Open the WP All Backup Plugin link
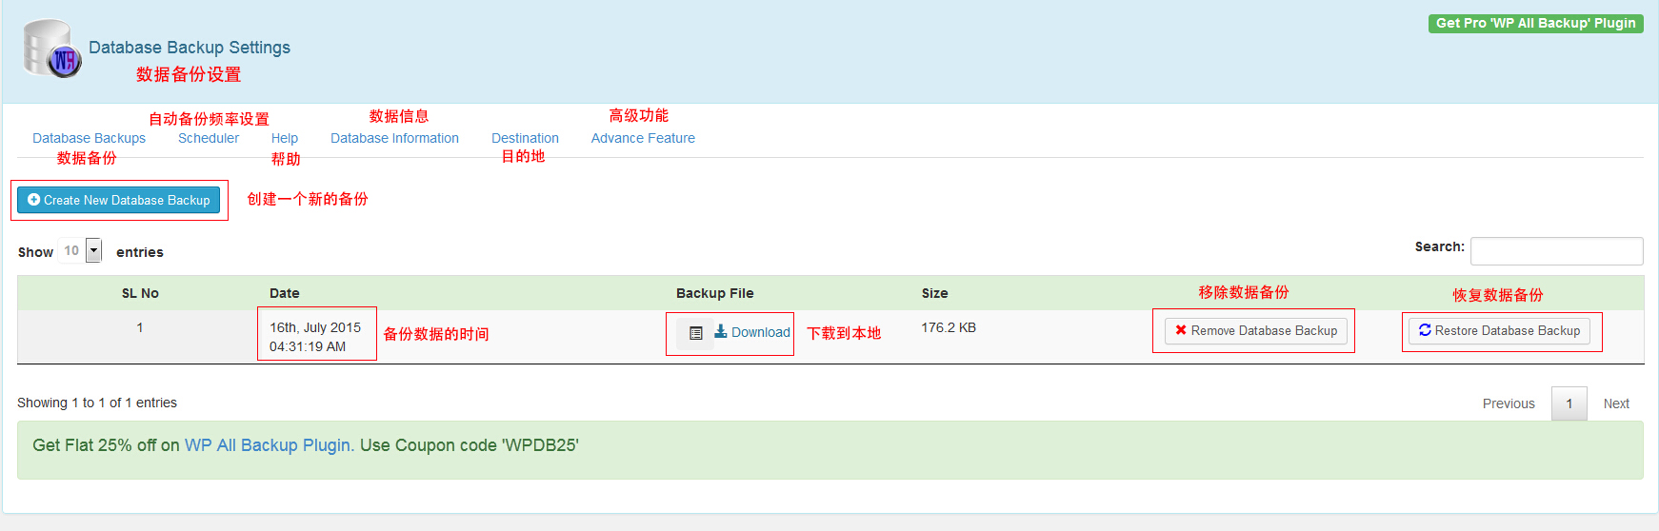1659x531 pixels. click(x=269, y=445)
